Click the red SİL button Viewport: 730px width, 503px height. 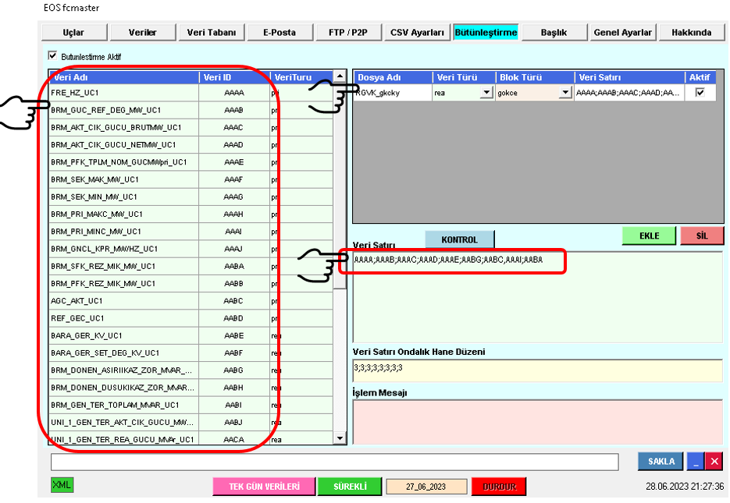coord(702,236)
